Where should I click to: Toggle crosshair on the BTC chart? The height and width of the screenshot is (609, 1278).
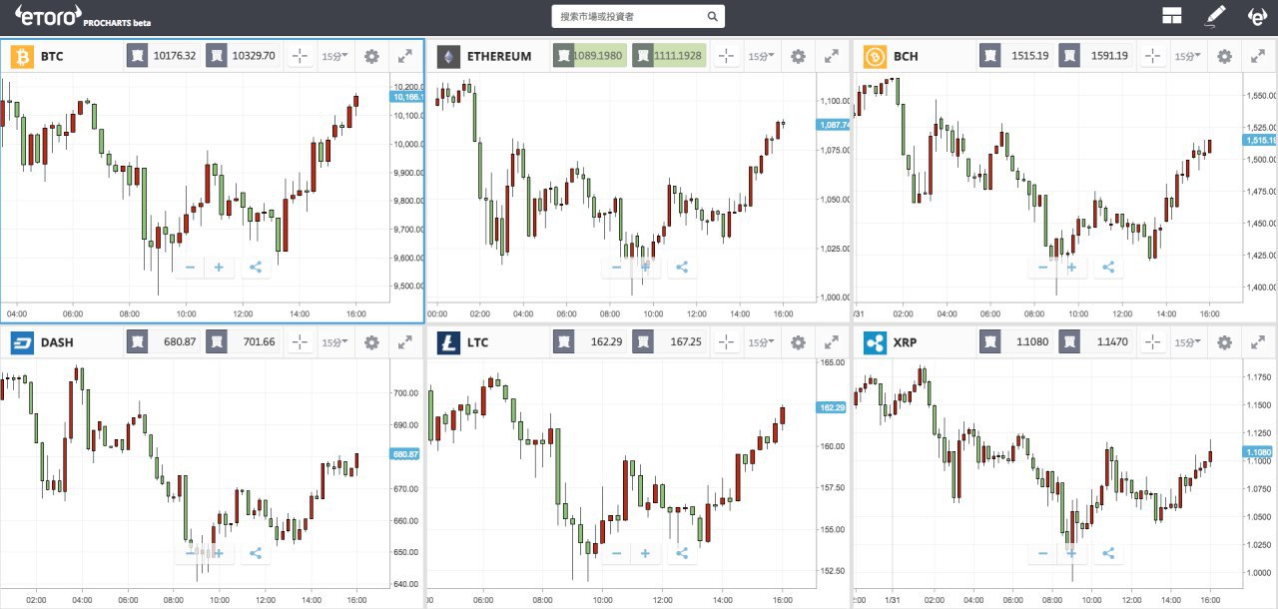pyautogui.click(x=300, y=57)
